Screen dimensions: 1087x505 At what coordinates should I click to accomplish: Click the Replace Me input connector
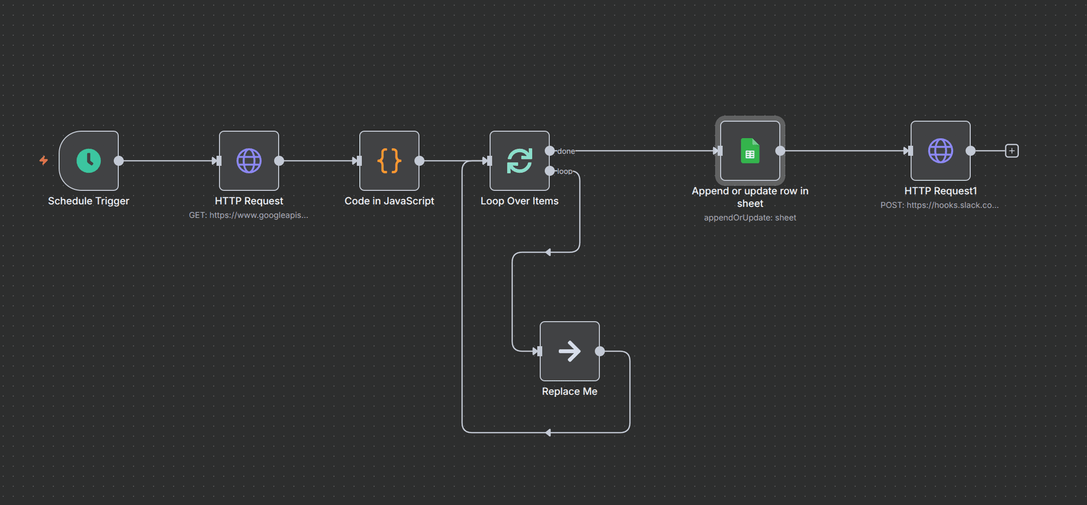point(539,352)
